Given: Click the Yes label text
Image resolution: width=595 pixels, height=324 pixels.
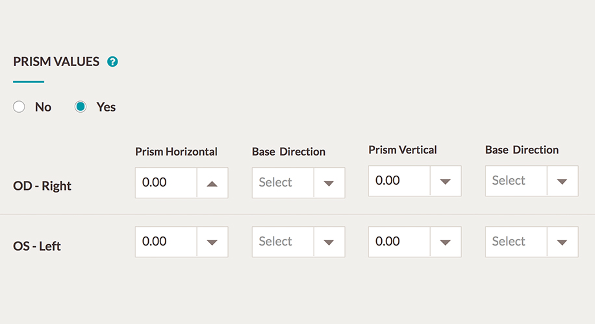Looking at the screenshot, I should click(106, 107).
